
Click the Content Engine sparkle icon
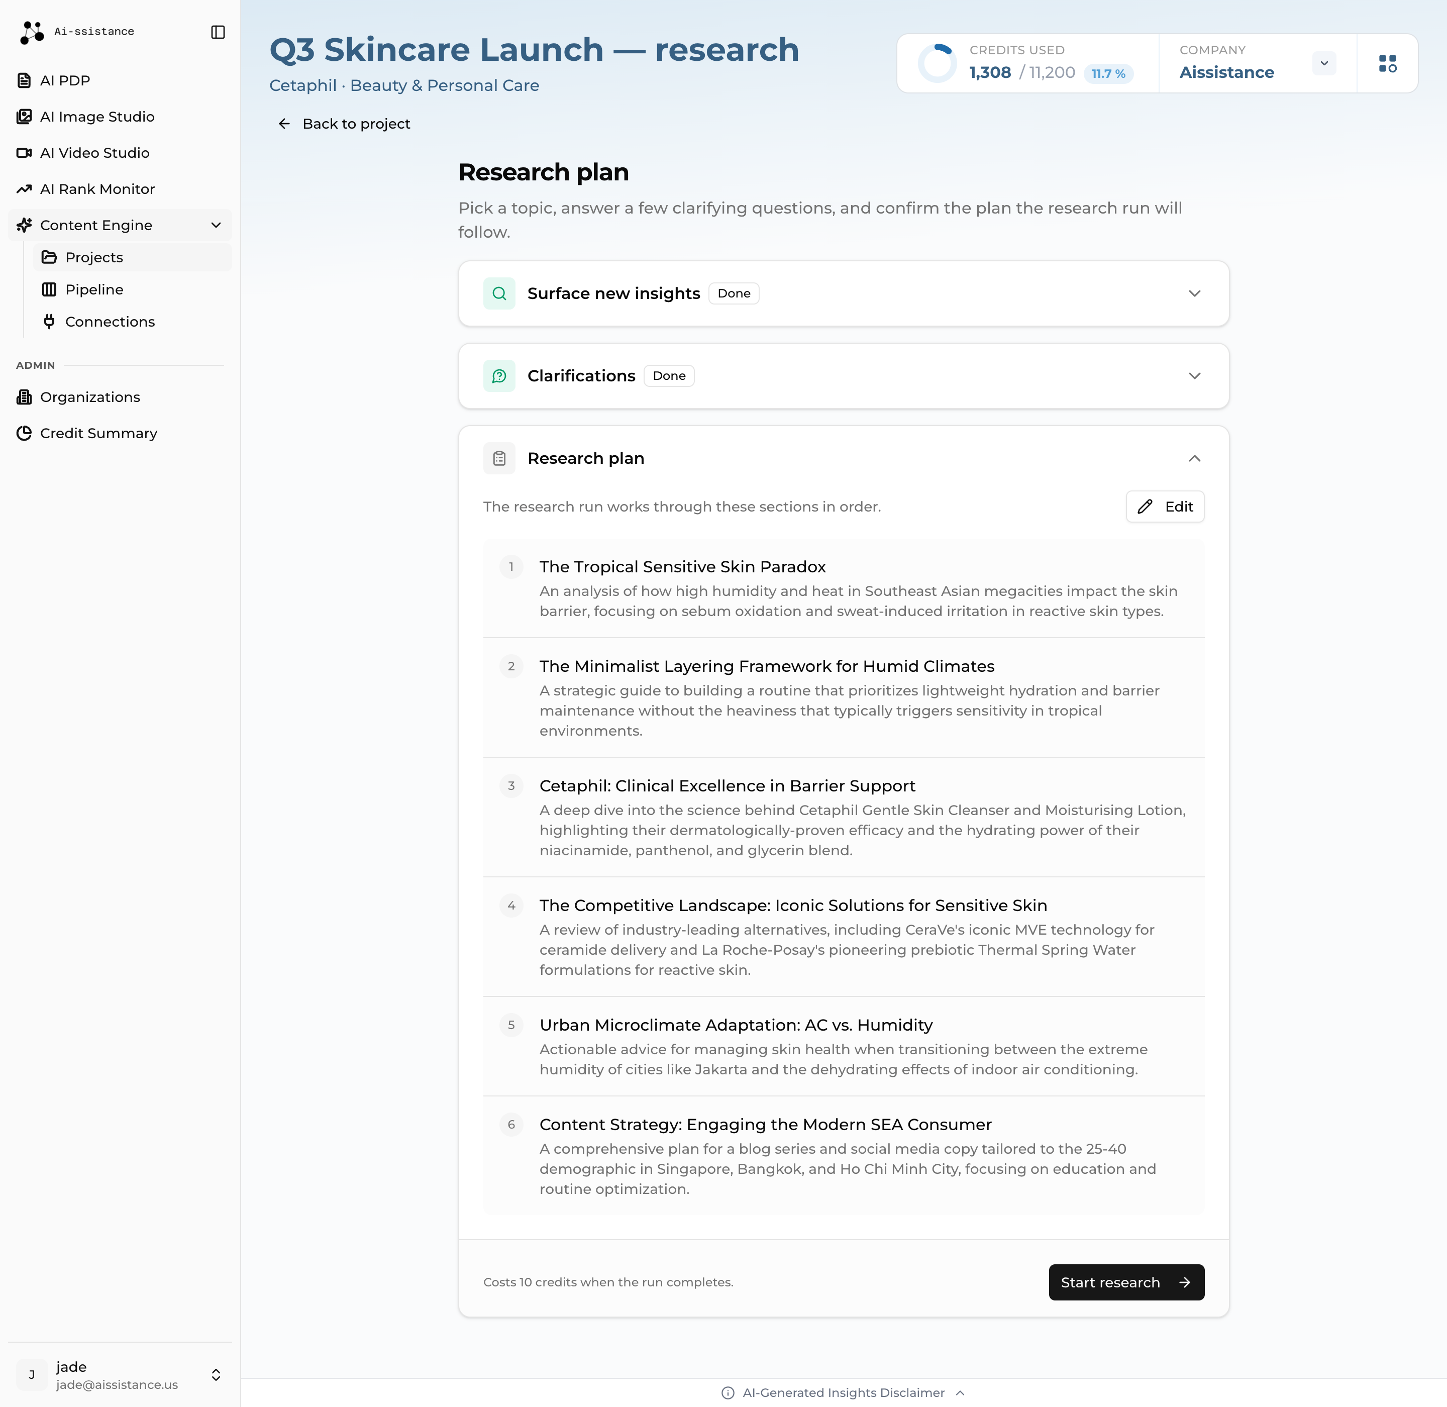[x=25, y=226]
